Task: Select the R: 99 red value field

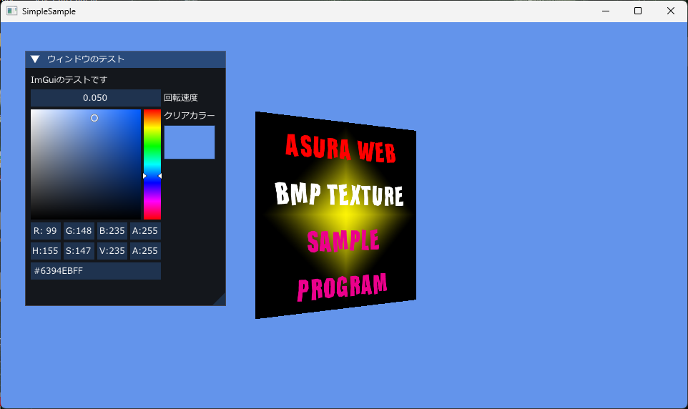Action: tap(46, 231)
